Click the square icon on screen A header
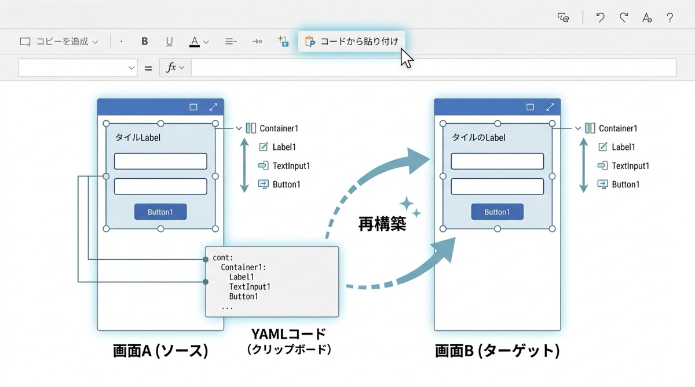 [x=193, y=107]
